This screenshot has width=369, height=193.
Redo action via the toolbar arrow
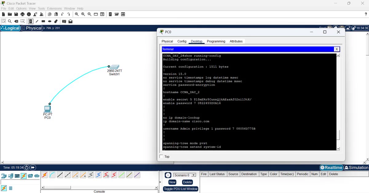[x=69, y=14]
